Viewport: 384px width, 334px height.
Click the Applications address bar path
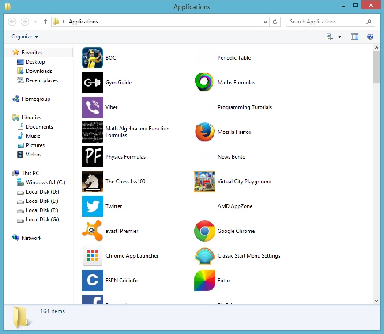point(83,22)
